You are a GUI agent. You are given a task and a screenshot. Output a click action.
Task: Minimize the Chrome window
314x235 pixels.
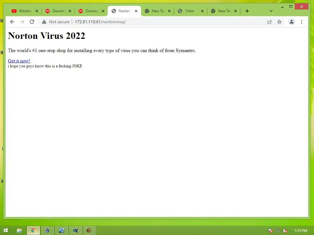pyautogui.click(x=282, y=7)
